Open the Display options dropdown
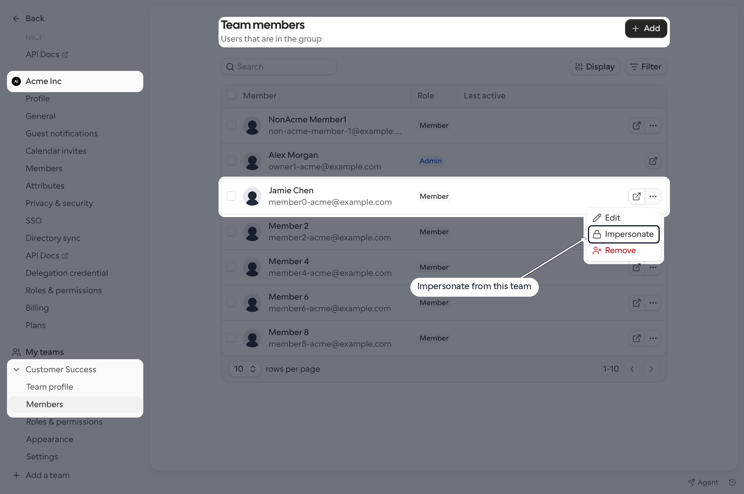 [595, 67]
